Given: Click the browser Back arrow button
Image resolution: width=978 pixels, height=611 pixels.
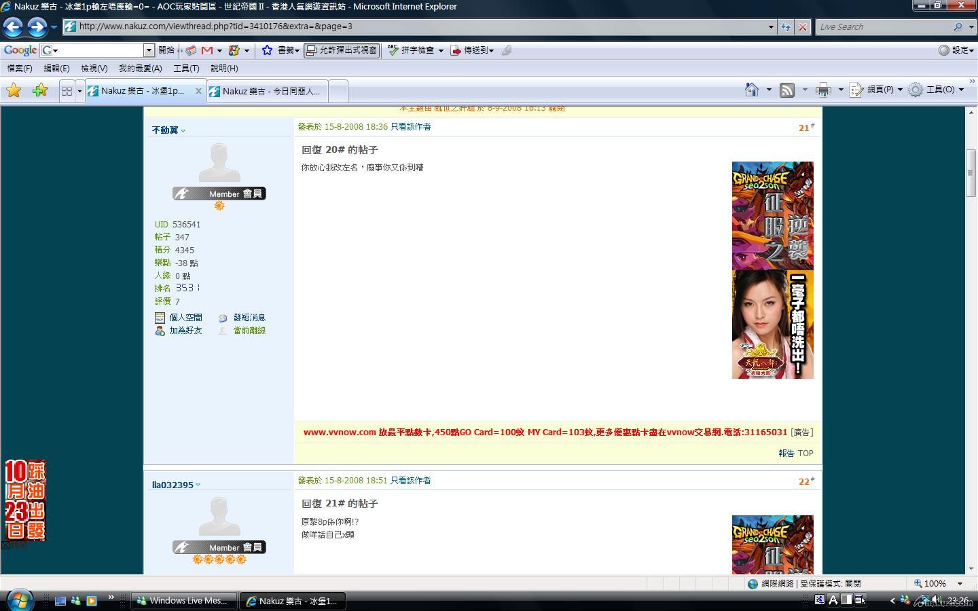Looking at the screenshot, I should [13, 27].
